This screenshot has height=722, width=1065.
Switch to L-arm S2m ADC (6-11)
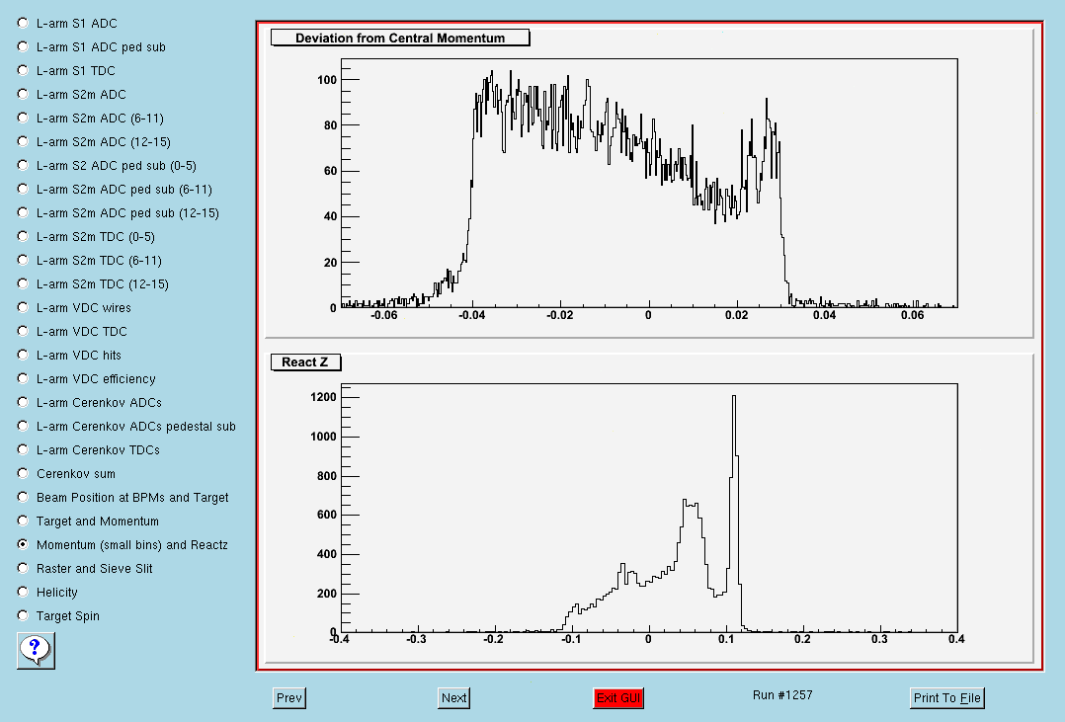[x=23, y=119]
